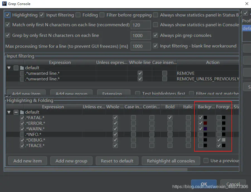Image resolution: width=251 pixels, height=192 pixels.
Task: Toggle the Highlighting checkbox
Action: pyautogui.click(x=8, y=15)
